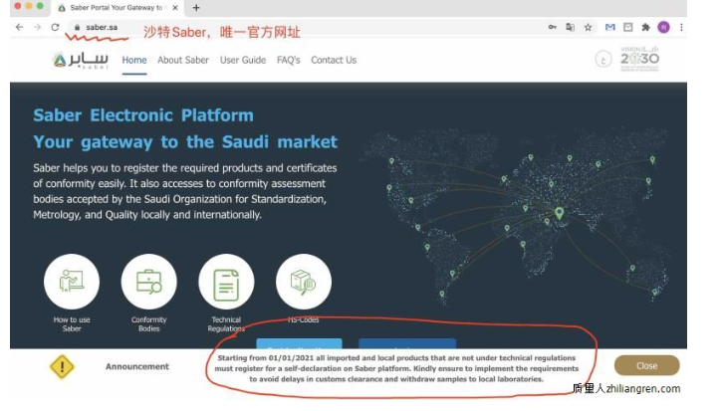Open the FAQ's menu item
The image size is (721, 411).
pyautogui.click(x=289, y=61)
